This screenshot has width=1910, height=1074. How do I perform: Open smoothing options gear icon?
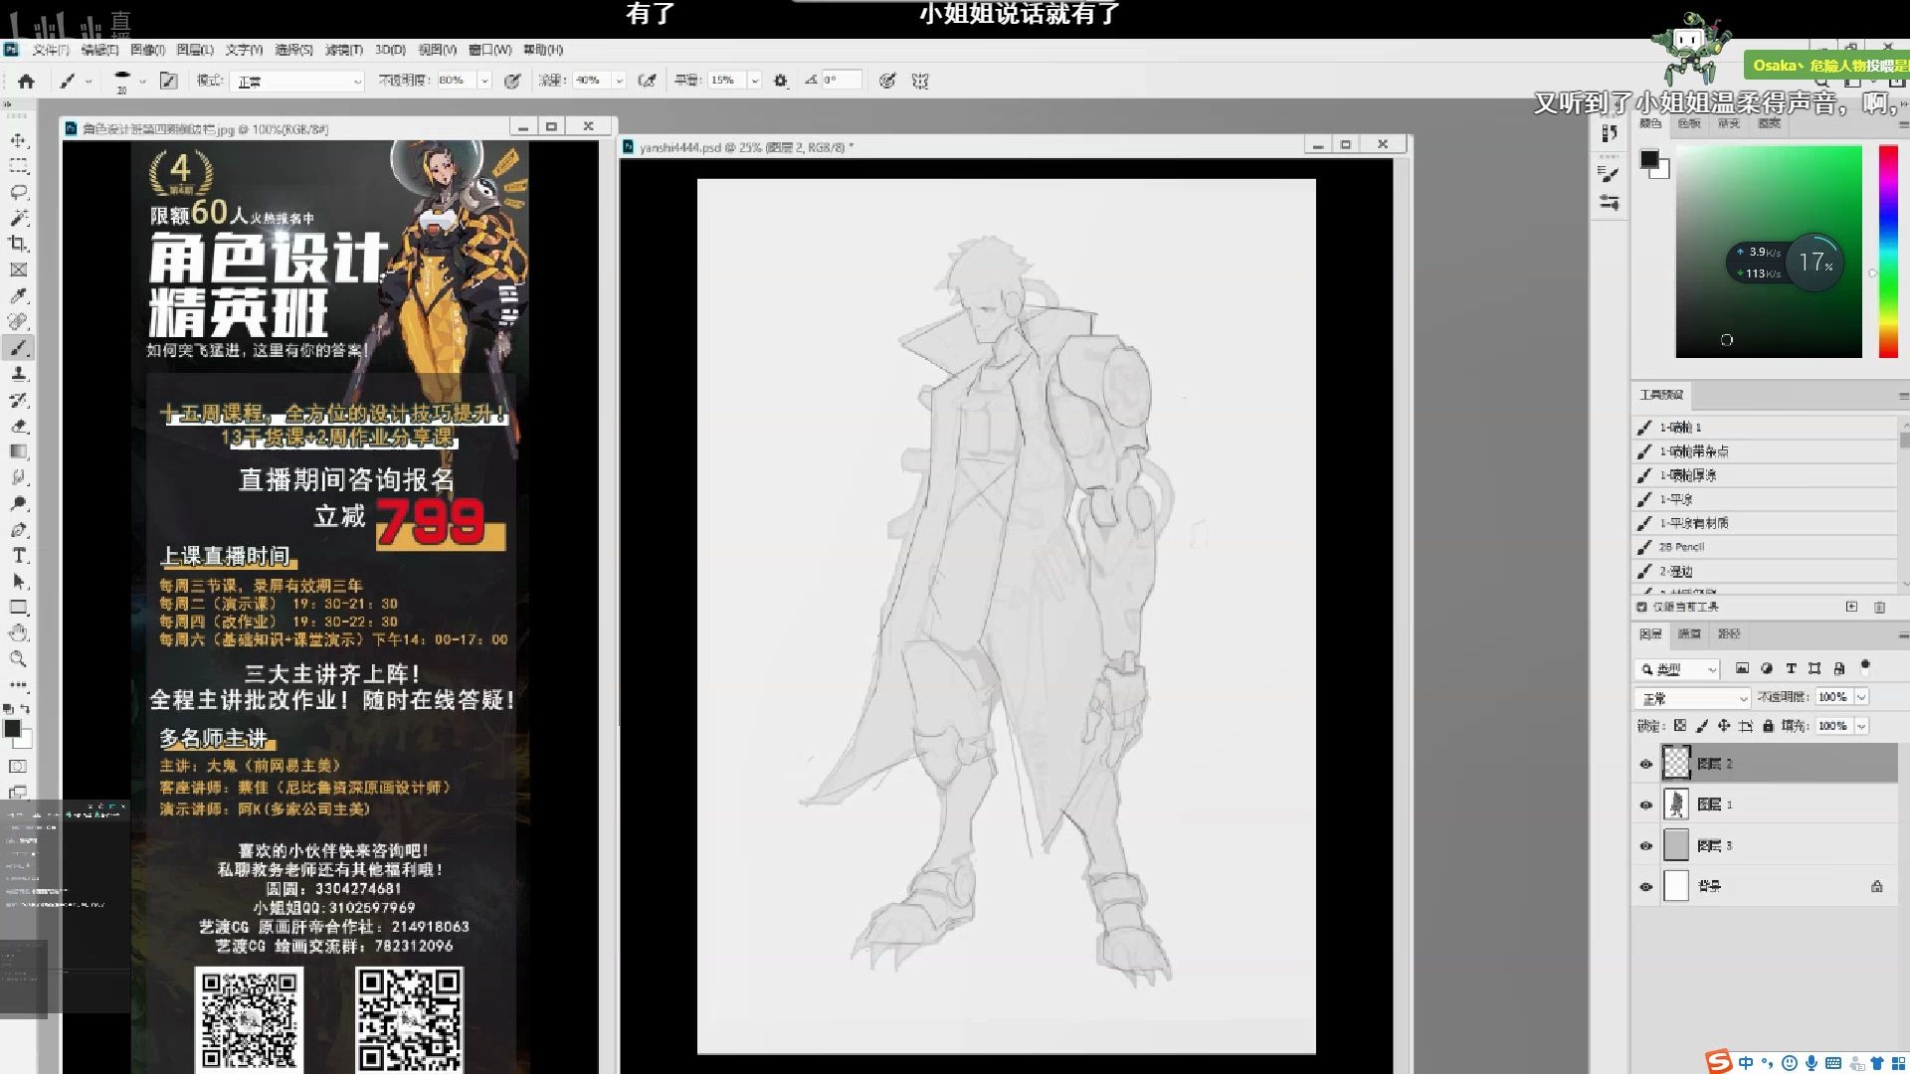click(x=781, y=81)
